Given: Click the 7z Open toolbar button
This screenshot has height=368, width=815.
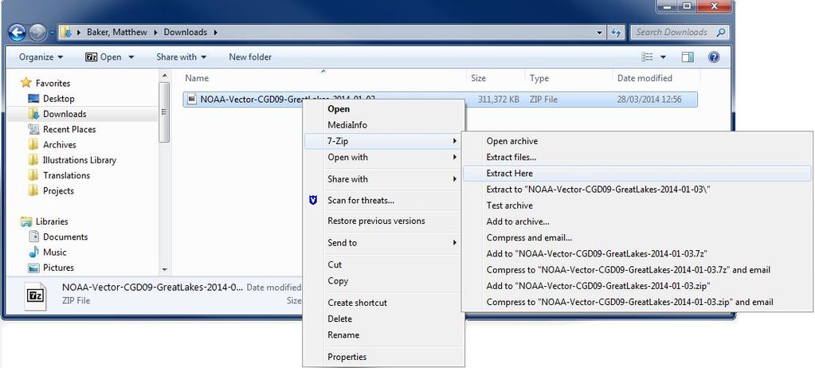Looking at the screenshot, I should point(104,57).
